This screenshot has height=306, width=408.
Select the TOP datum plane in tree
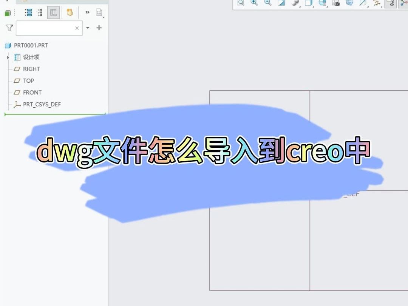pos(29,80)
